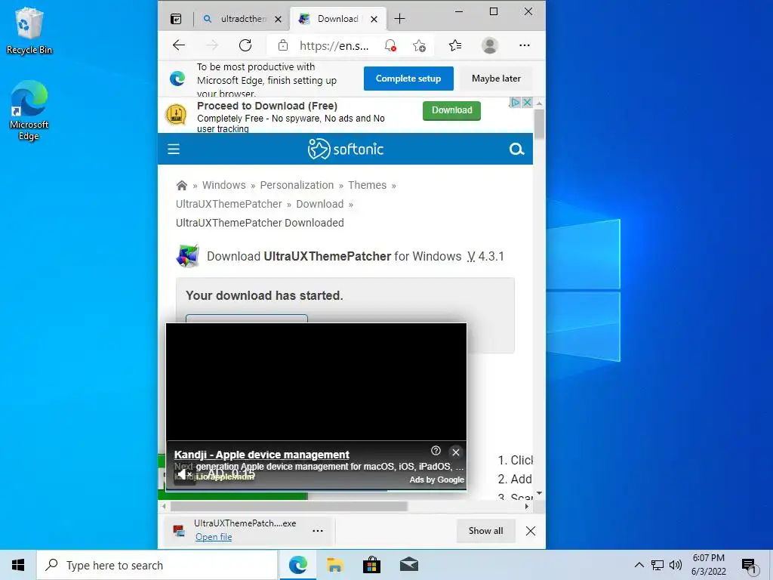Dismiss with Maybe later
The width and height of the screenshot is (773, 580).
coord(496,79)
